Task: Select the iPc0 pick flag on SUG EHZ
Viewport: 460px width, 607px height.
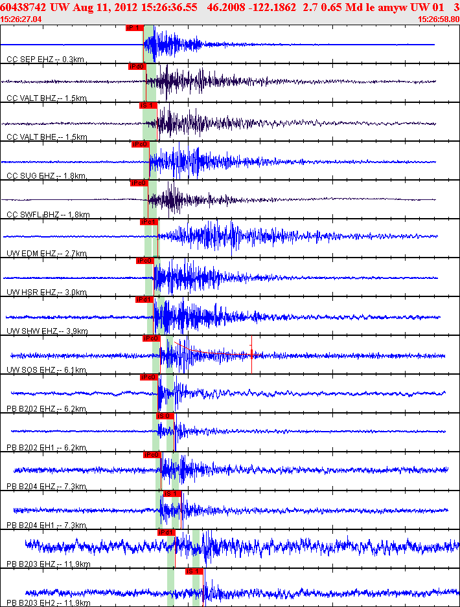Action: coord(141,144)
